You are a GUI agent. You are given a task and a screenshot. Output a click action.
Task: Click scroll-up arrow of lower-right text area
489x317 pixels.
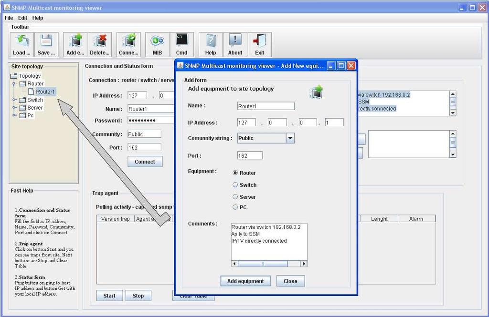coord(453,133)
